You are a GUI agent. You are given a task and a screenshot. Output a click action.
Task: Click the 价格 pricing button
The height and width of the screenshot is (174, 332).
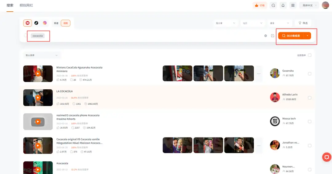[260, 5]
